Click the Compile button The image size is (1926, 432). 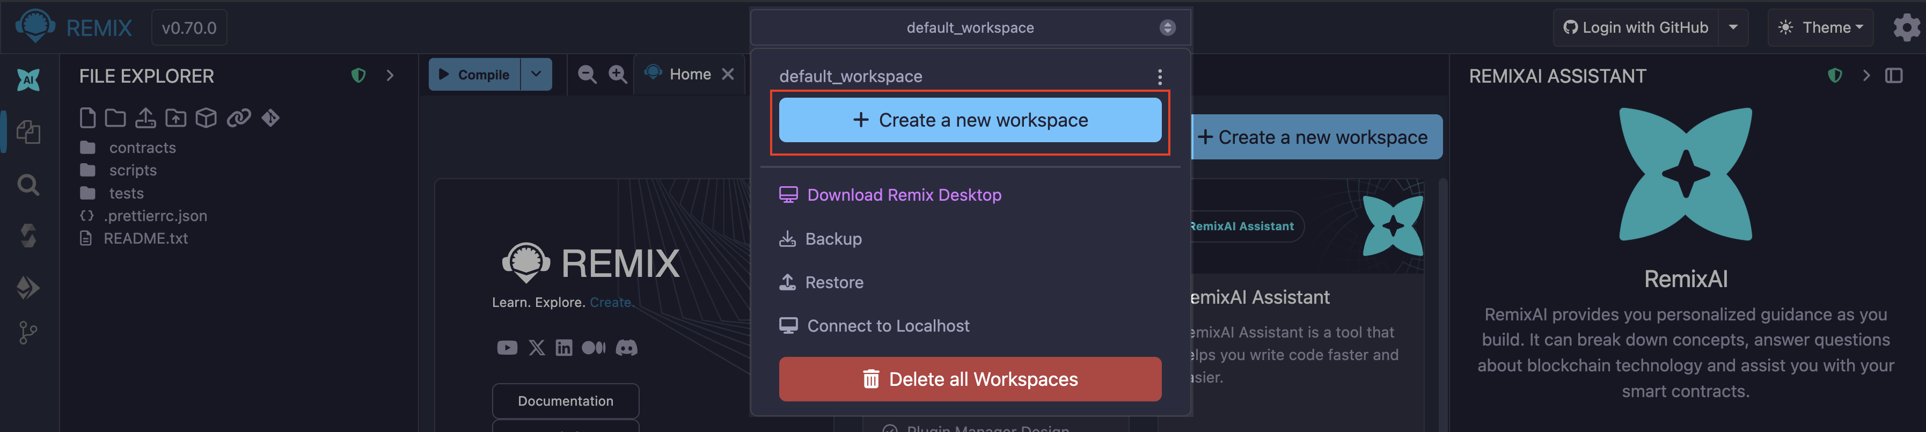(475, 74)
